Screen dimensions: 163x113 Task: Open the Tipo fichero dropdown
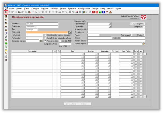click(x=110, y=27)
